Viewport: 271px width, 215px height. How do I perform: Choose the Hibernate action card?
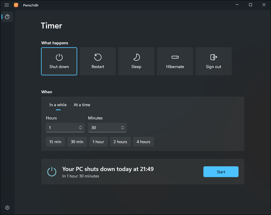tap(175, 61)
